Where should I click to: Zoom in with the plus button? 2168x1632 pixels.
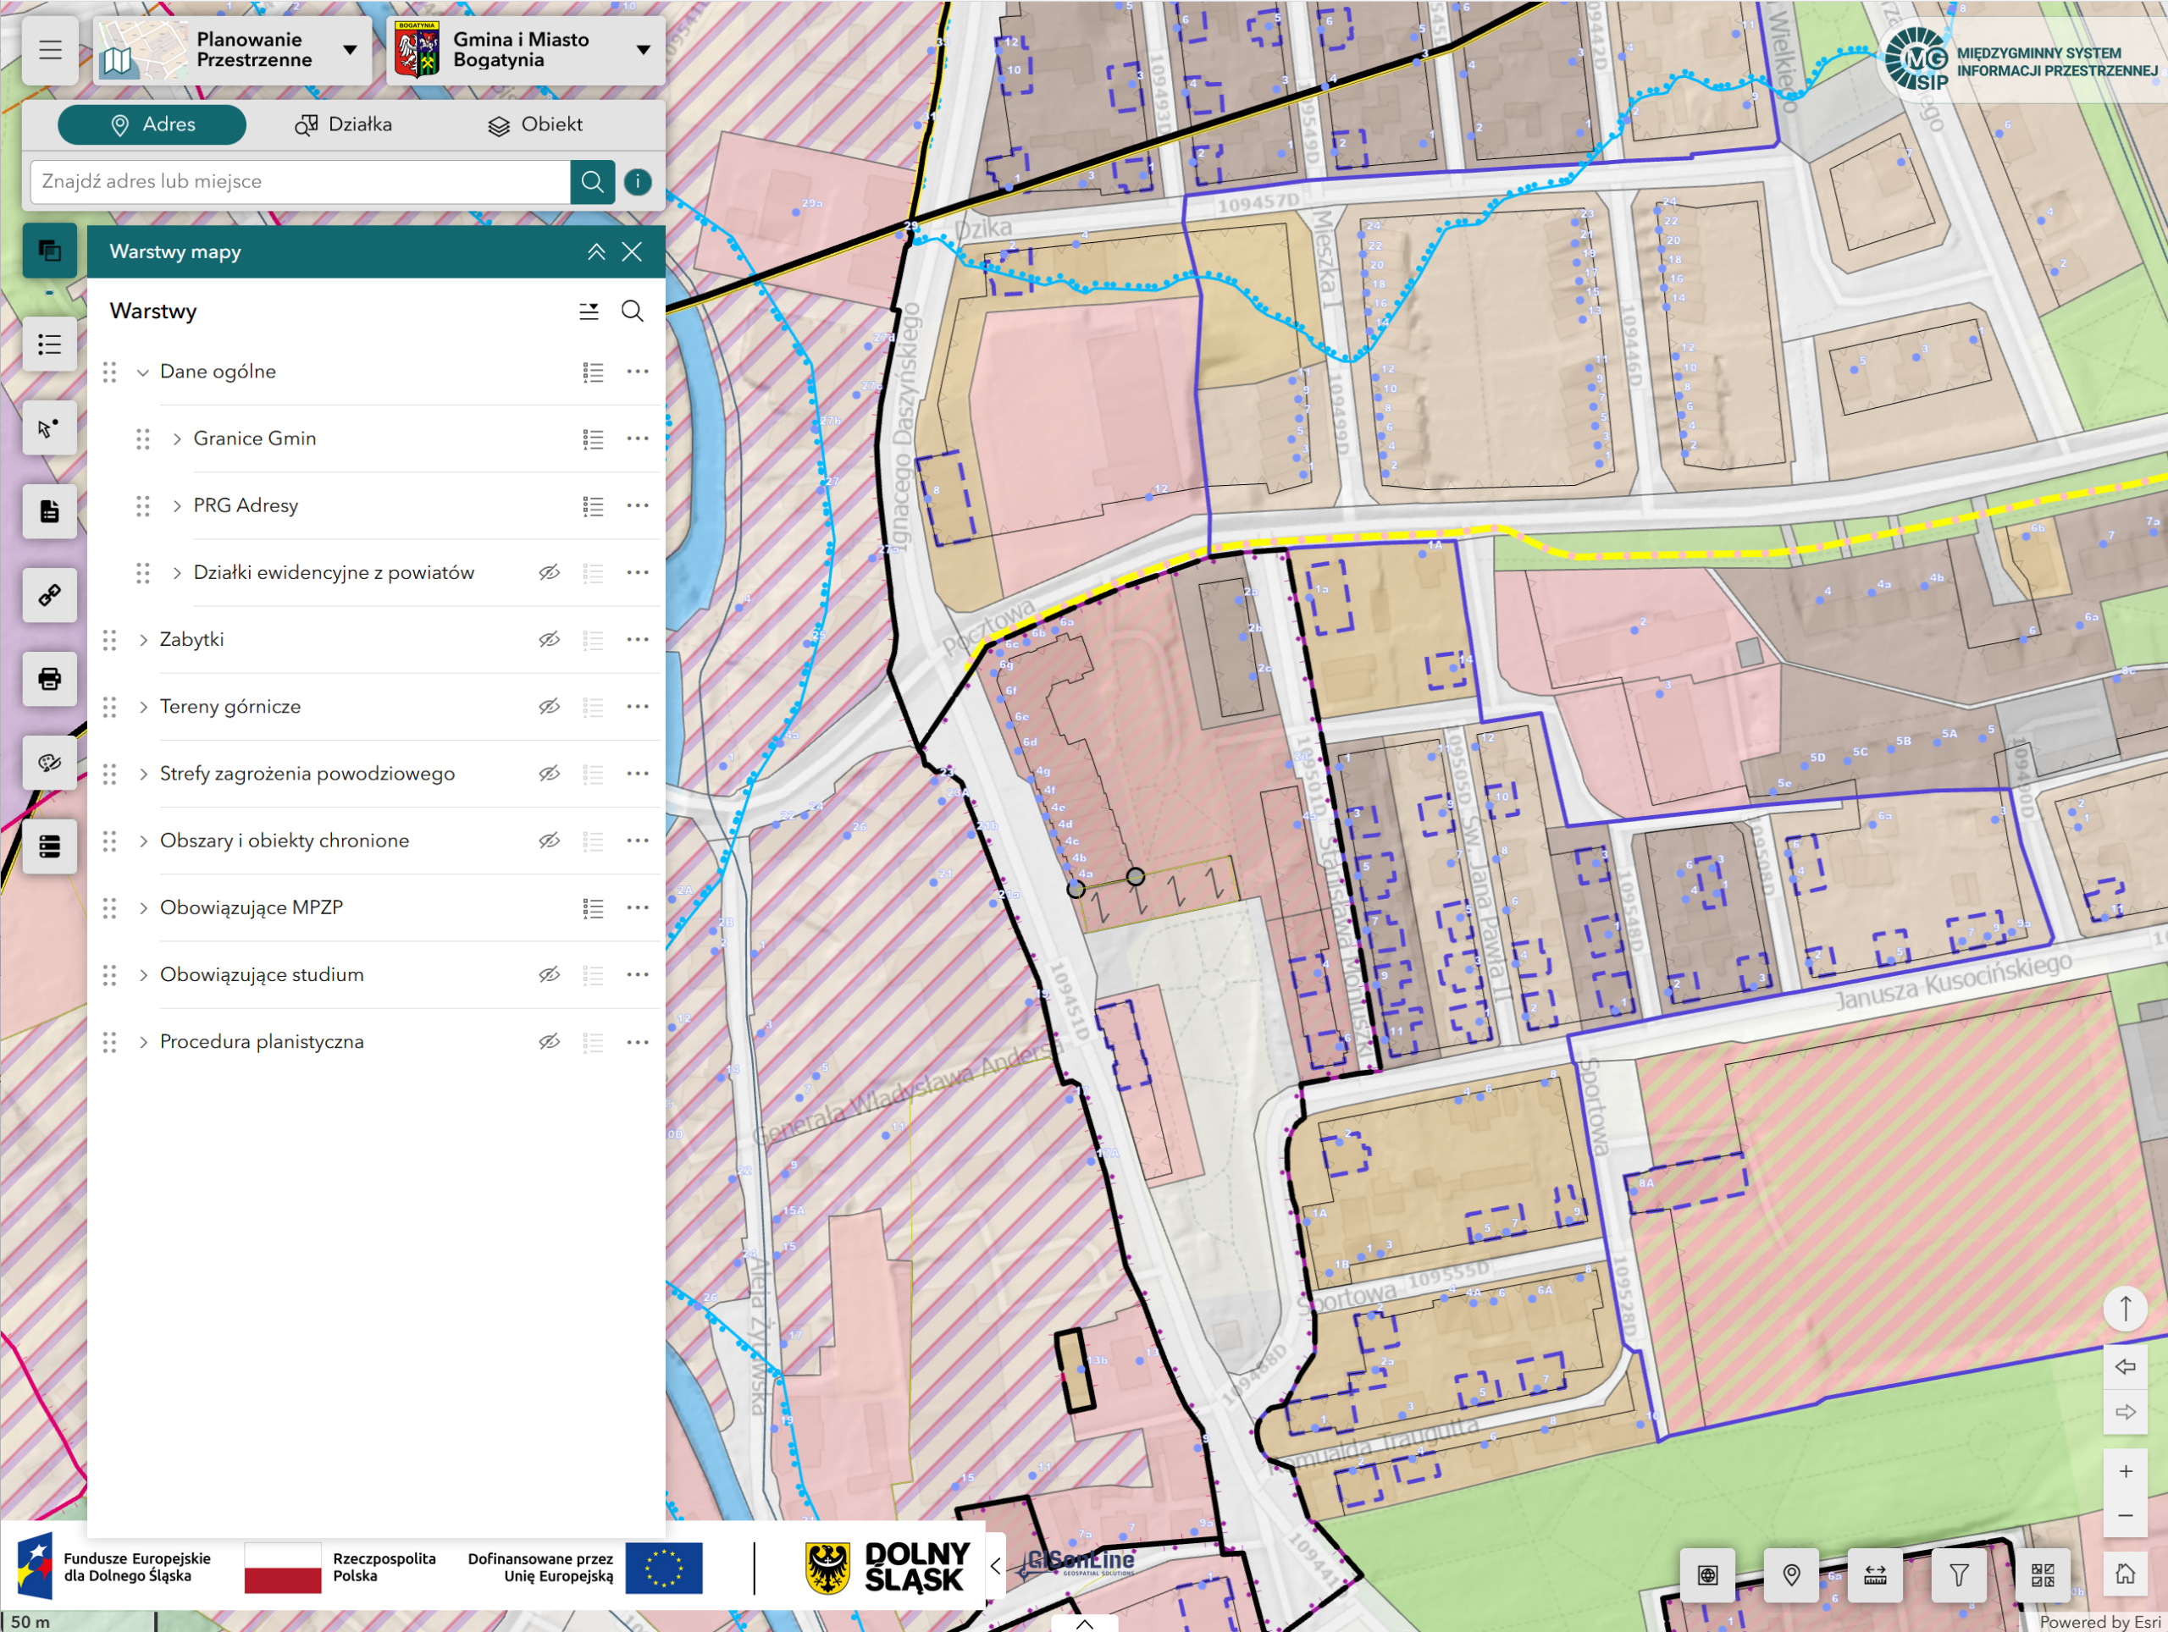[2125, 1471]
